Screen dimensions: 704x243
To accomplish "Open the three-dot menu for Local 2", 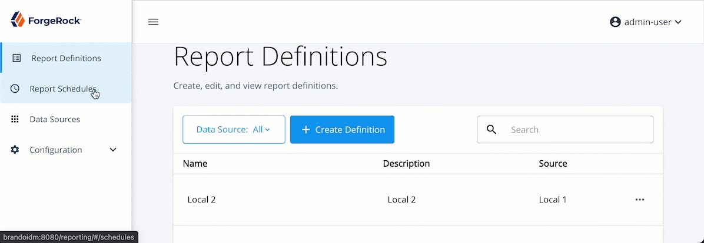I will [x=640, y=200].
